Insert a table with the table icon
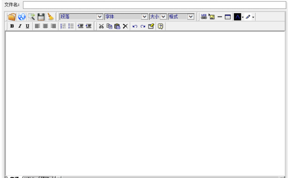The image size is (288, 178). point(228,17)
